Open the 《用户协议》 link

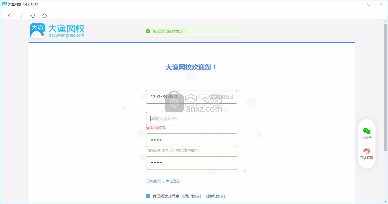pos(192,196)
